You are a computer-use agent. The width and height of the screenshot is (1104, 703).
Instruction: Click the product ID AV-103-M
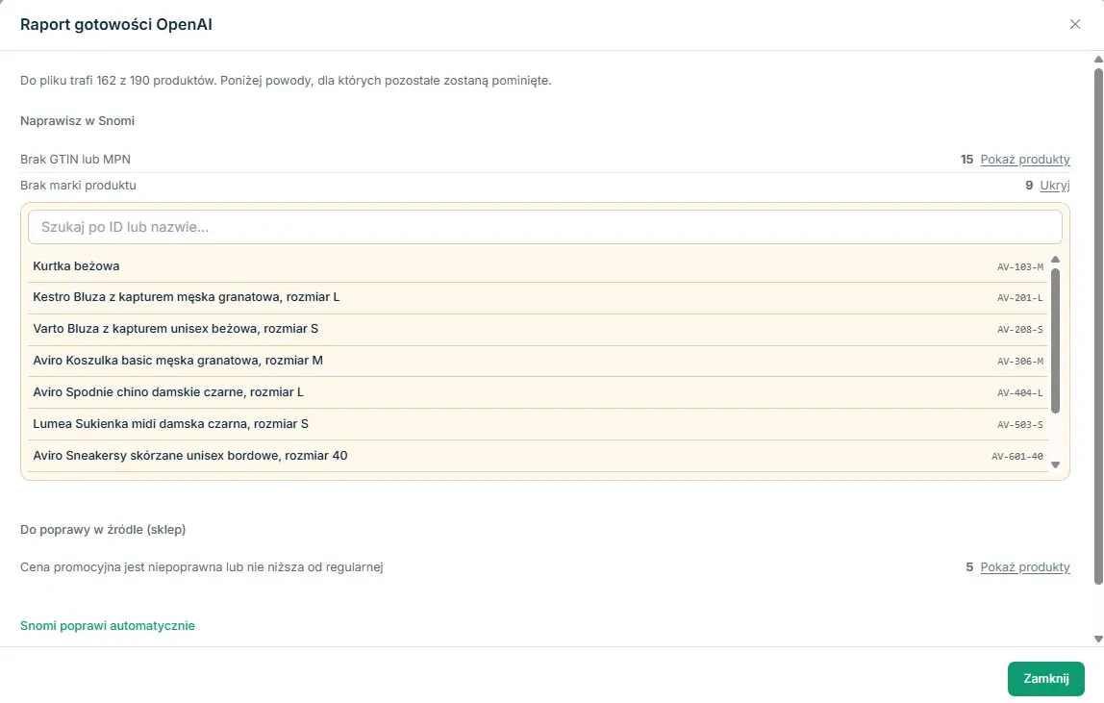click(x=1020, y=267)
